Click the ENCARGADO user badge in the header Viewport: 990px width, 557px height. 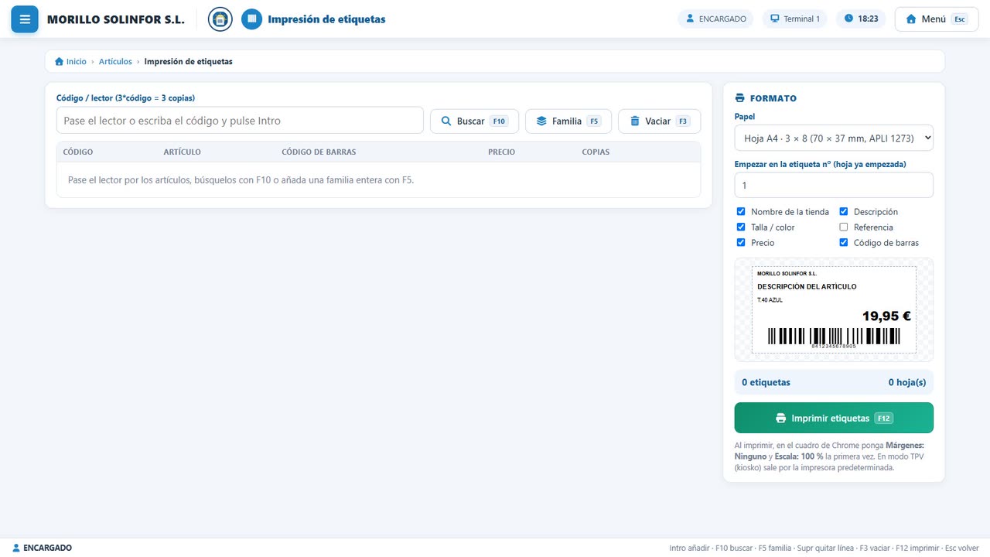point(716,19)
